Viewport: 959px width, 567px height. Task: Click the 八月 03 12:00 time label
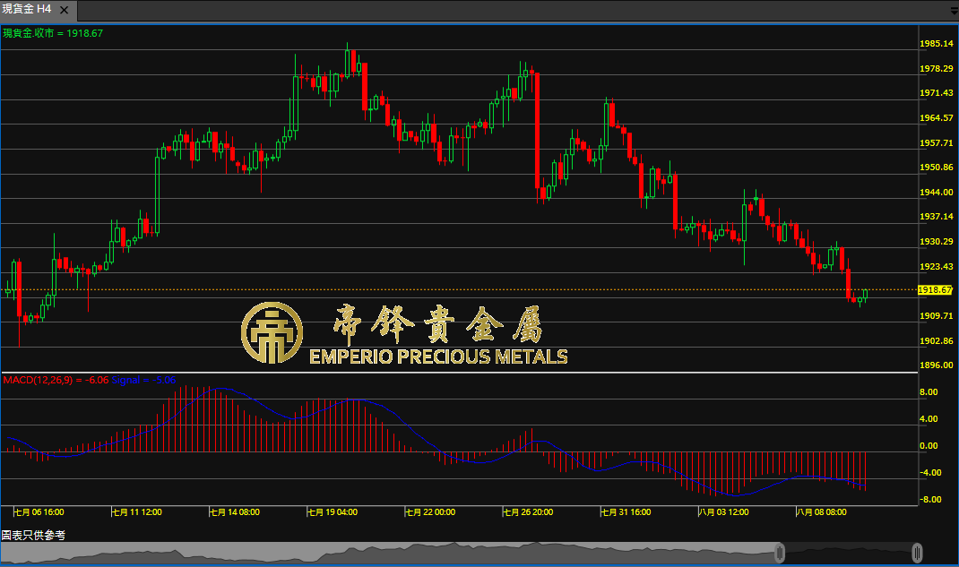pyautogui.click(x=724, y=512)
